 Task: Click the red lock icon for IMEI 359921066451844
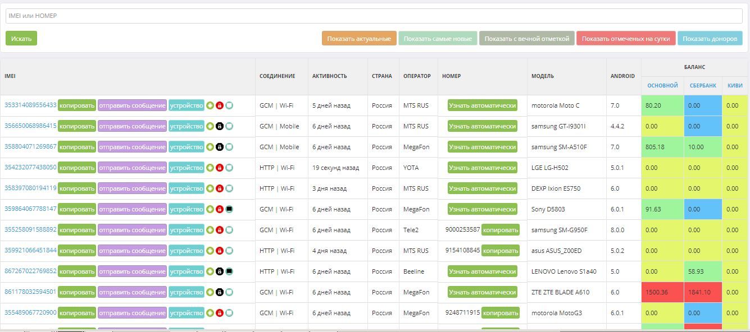220,251
